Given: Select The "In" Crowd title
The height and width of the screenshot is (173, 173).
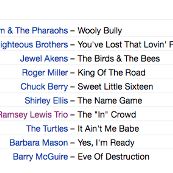Looking at the screenshot, I should point(107,115).
